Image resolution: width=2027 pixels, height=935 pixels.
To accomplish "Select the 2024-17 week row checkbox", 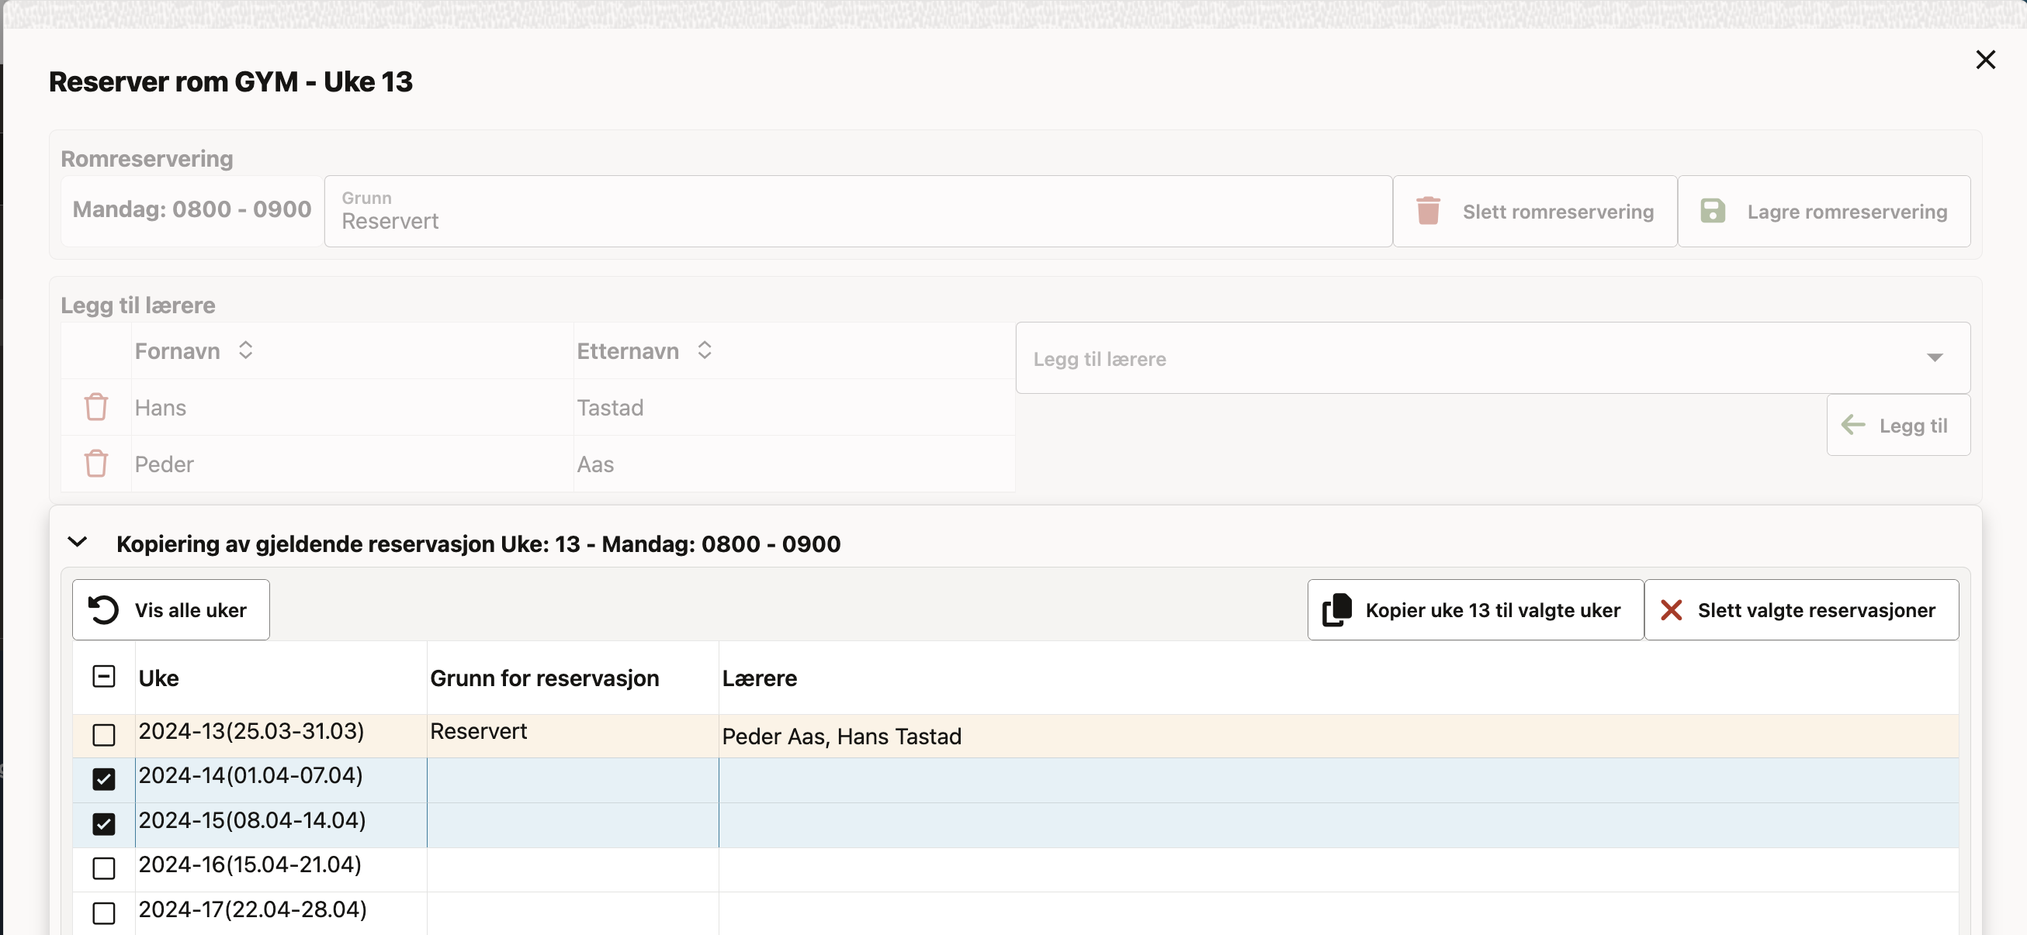I will pos(104,913).
